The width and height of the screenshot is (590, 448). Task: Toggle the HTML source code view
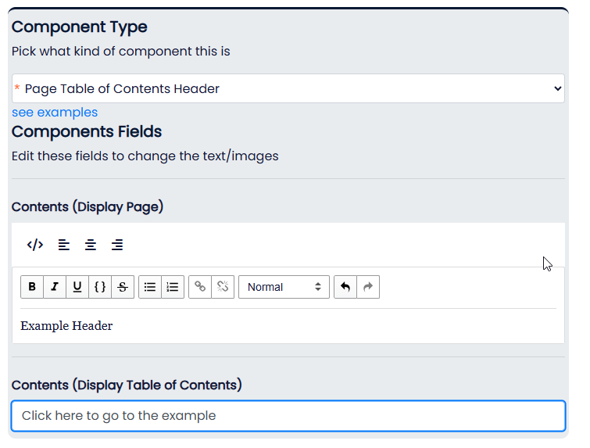34,245
